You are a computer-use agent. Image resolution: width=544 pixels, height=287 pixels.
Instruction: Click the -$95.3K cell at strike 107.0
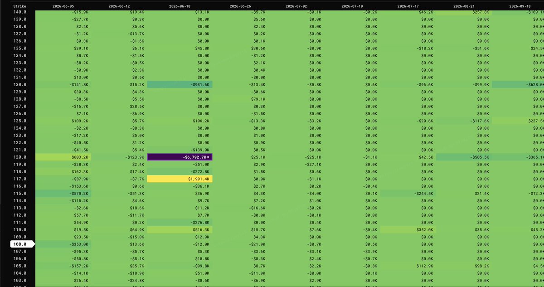point(63,251)
